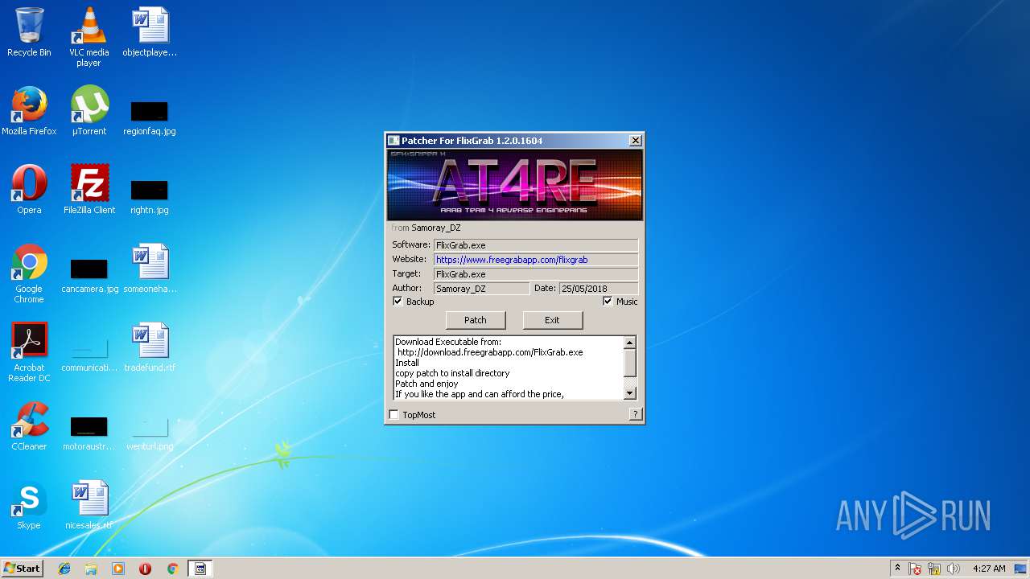Open the nicesales.rtf document icon
The image size is (1030, 579).
click(89, 505)
